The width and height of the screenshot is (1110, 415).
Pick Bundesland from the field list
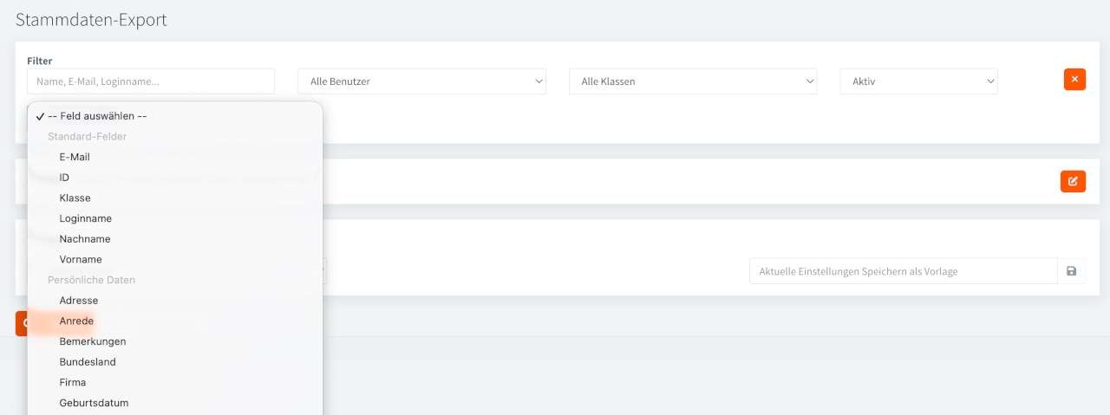pyautogui.click(x=88, y=362)
